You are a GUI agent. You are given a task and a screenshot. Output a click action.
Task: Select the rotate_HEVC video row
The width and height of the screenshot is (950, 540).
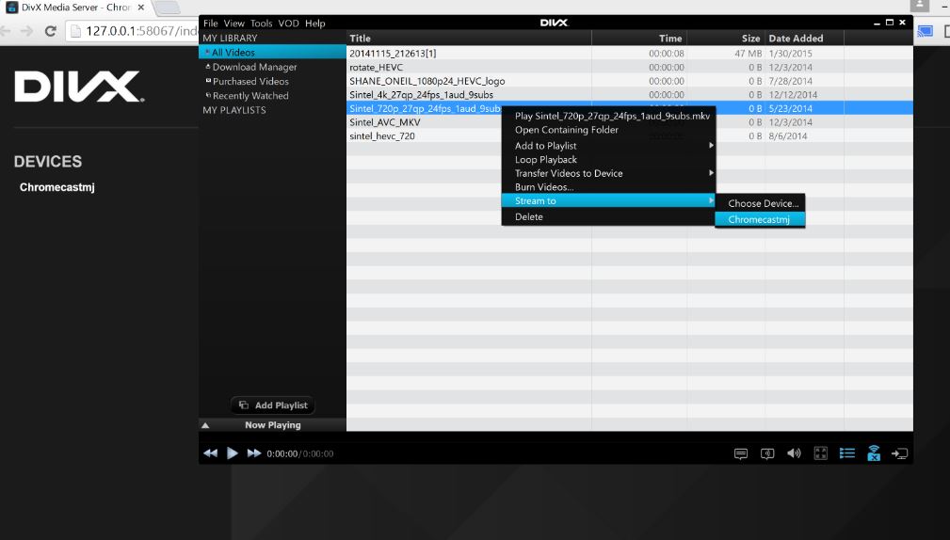point(630,67)
